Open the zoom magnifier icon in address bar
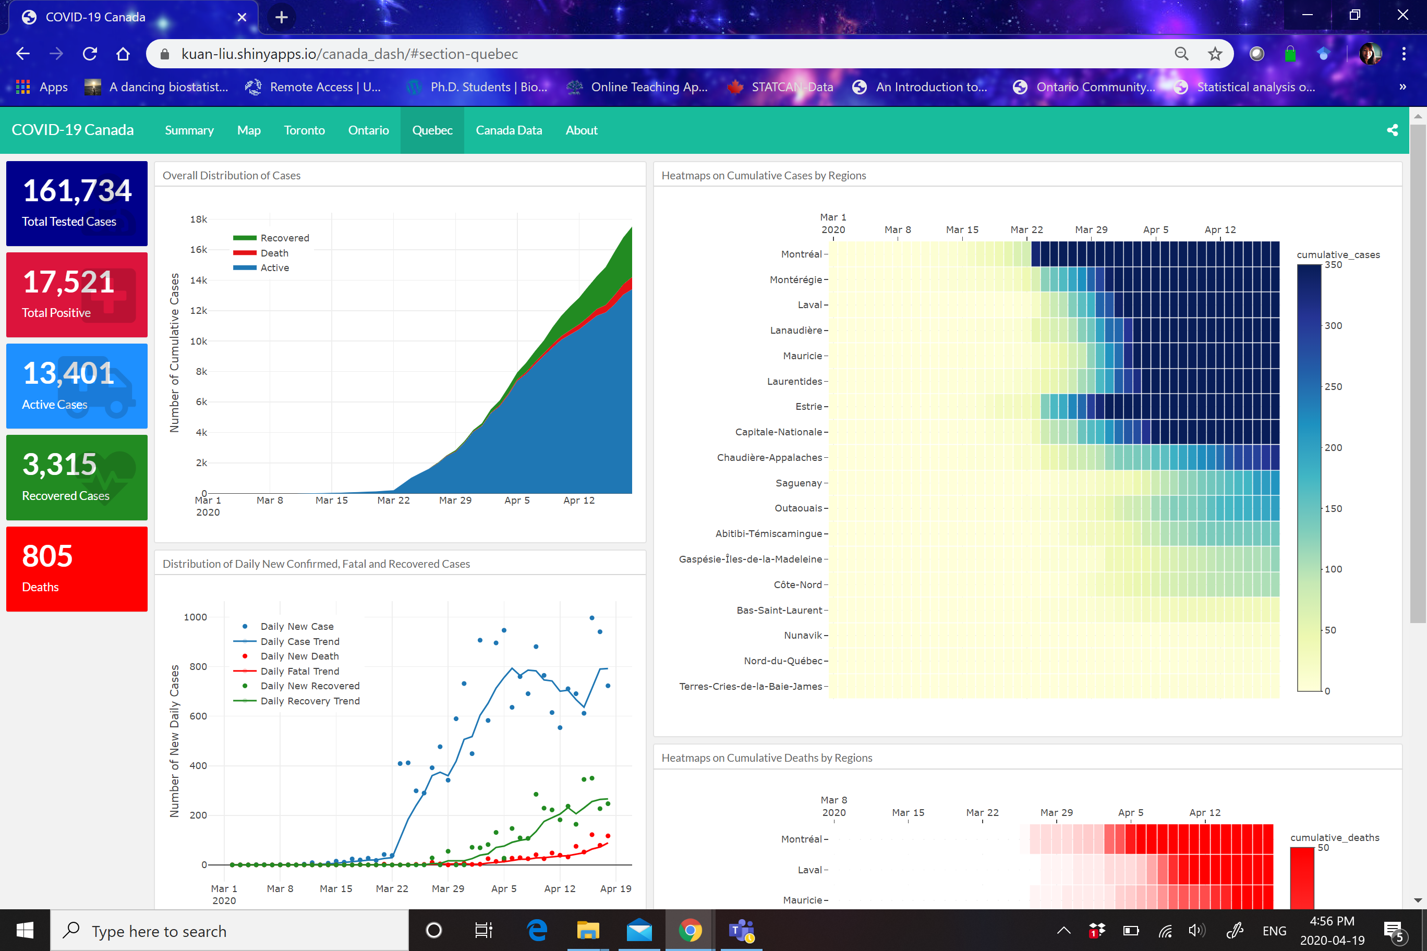This screenshot has height=951, width=1427. 1181,54
